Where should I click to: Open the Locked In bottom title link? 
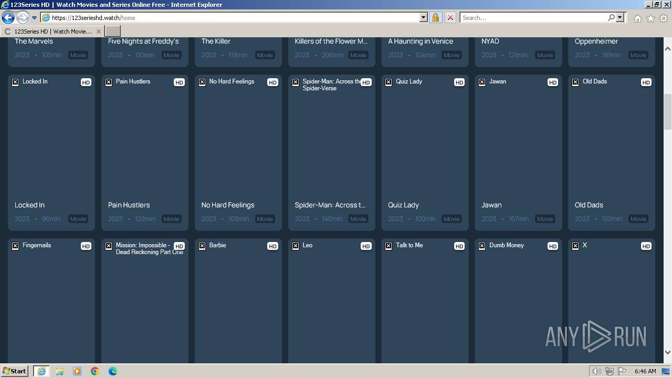click(x=29, y=205)
